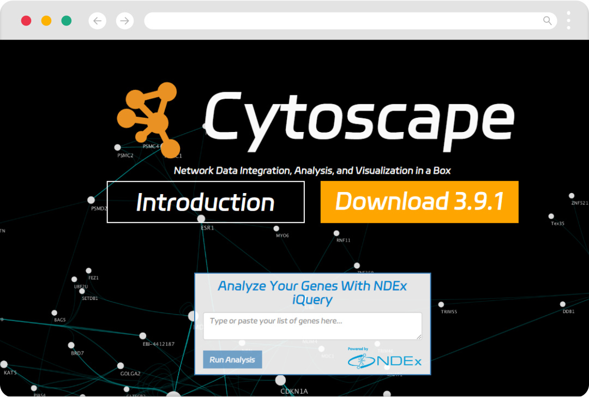589x397 pixels.
Task: Select the DDB1 network node
Action: [x=562, y=304]
